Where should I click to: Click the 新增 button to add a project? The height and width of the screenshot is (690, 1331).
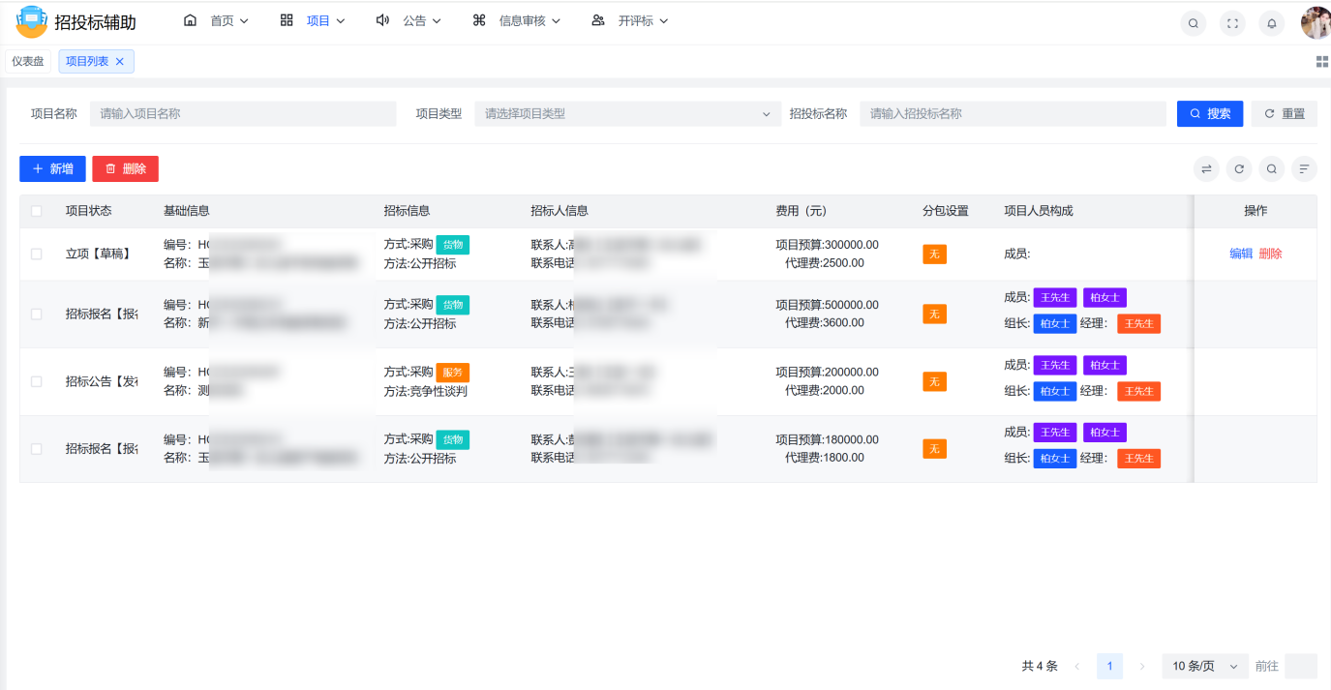point(52,168)
